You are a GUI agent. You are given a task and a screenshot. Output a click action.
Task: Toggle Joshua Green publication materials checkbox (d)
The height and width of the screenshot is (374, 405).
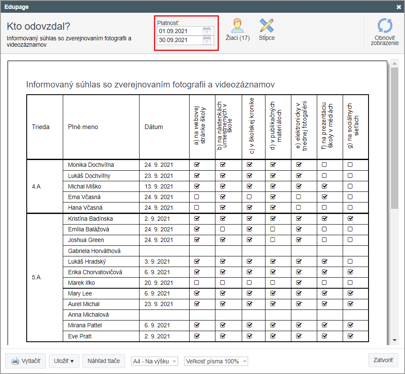pos(273,239)
